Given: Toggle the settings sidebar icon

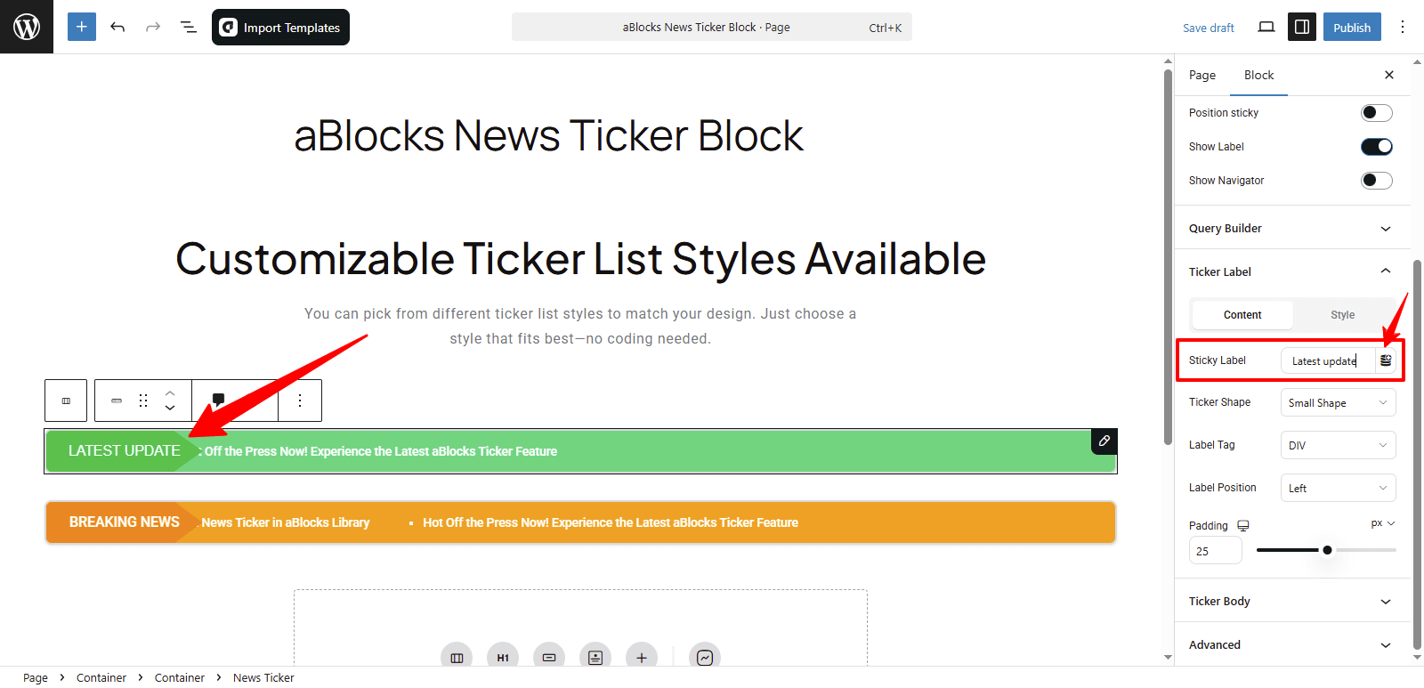Looking at the screenshot, I should 1302,27.
